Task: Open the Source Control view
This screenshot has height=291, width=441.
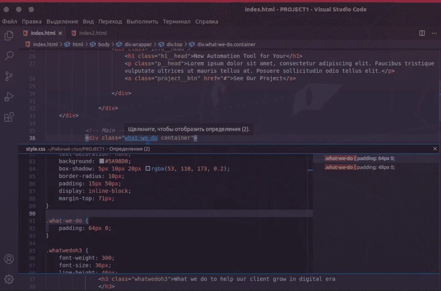Action: 9,76
